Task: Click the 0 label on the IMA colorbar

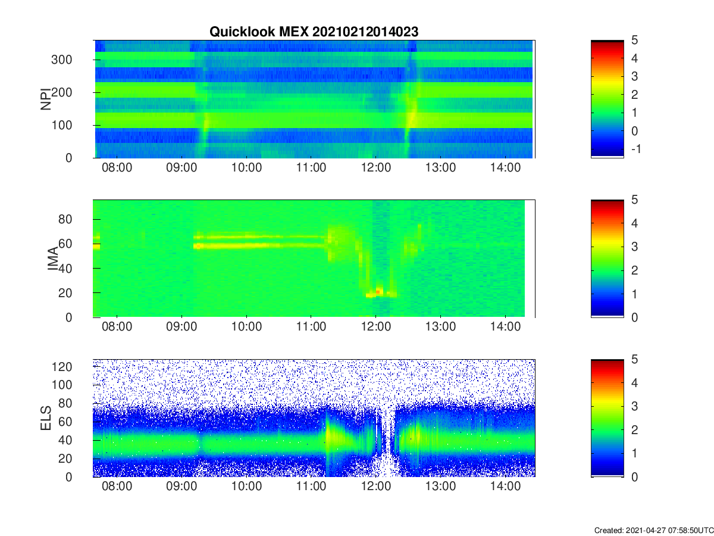Action: (634, 317)
